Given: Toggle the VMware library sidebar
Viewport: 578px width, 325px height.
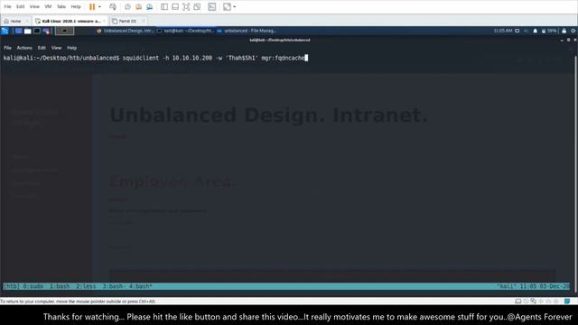Looking at the screenshot, I should pyautogui.click(x=164, y=6).
